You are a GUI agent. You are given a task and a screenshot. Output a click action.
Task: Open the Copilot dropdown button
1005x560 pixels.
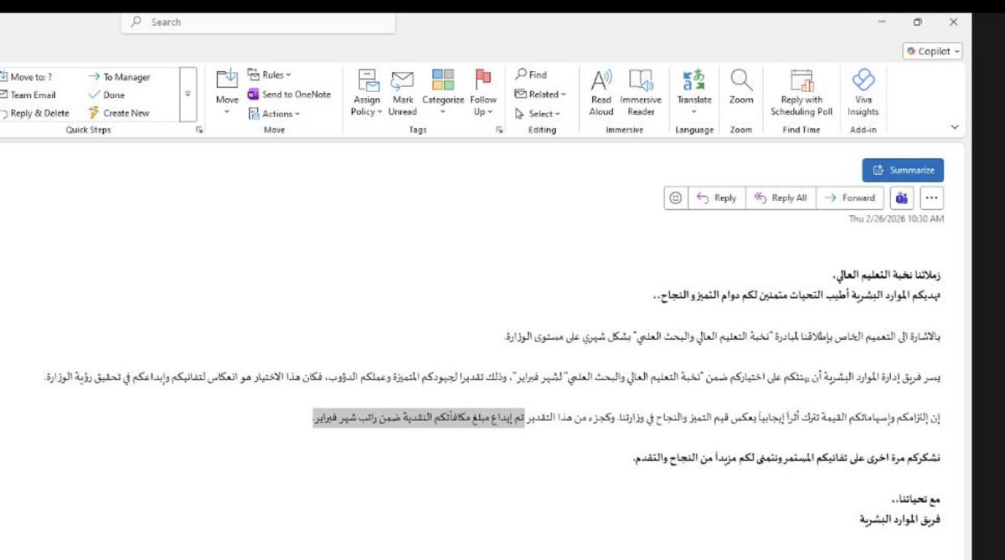tap(933, 51)
